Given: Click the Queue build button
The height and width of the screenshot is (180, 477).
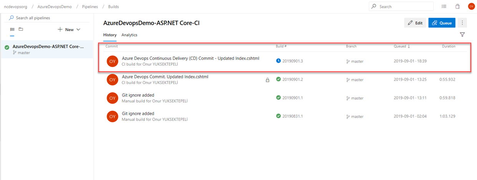Looking at the screenshot, I should tap(442, 23).
